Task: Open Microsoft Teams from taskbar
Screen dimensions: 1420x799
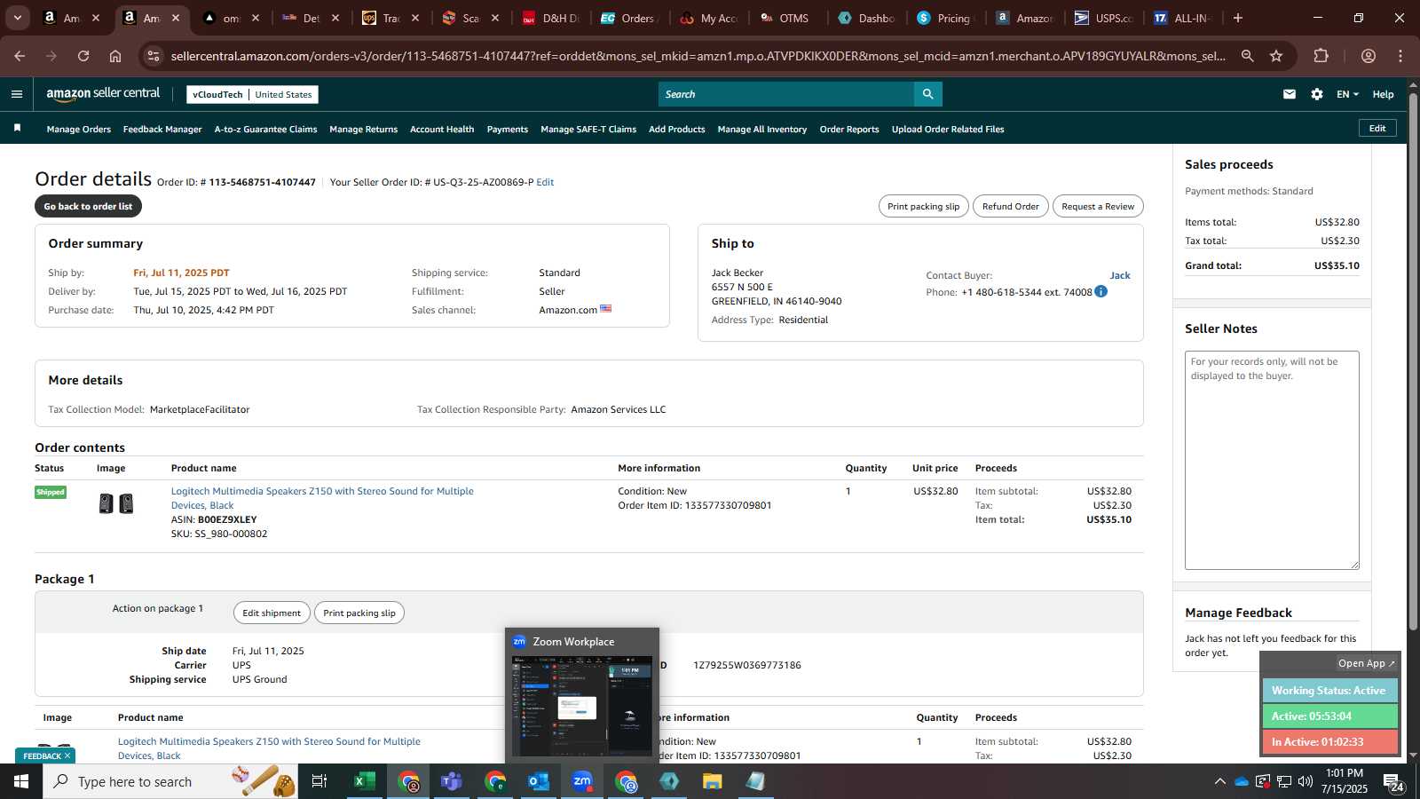Action: [452, 781]
